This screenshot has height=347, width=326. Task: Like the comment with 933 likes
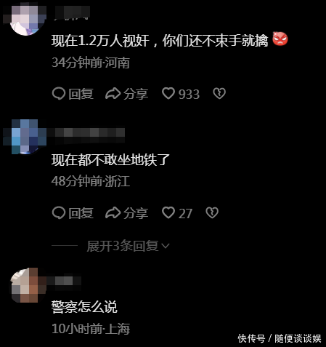[168, 93]
